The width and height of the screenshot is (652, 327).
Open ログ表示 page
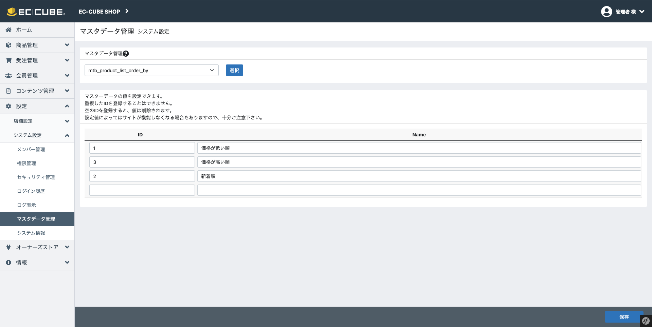pos(26,205)
